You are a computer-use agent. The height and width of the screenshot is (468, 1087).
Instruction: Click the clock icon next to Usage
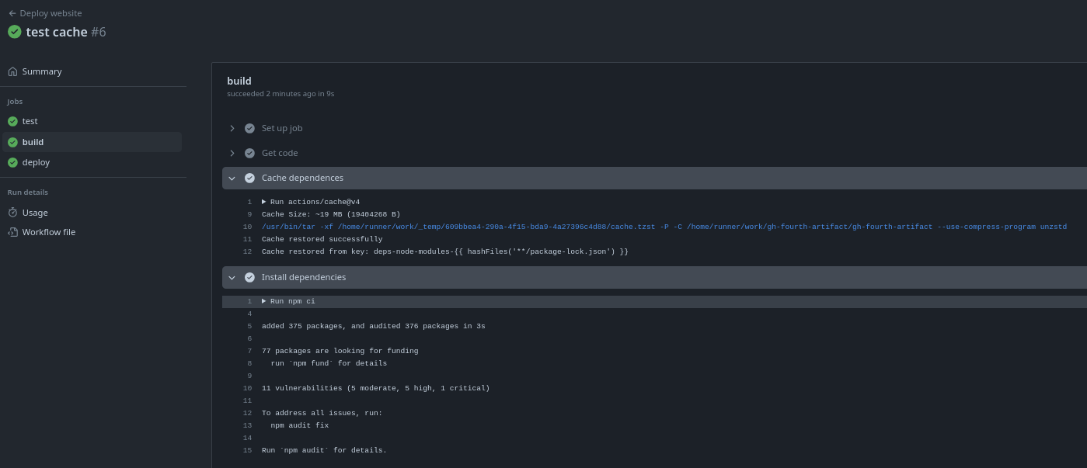12,212
